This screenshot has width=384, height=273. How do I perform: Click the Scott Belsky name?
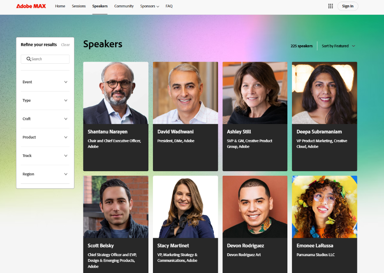[101, 245]
